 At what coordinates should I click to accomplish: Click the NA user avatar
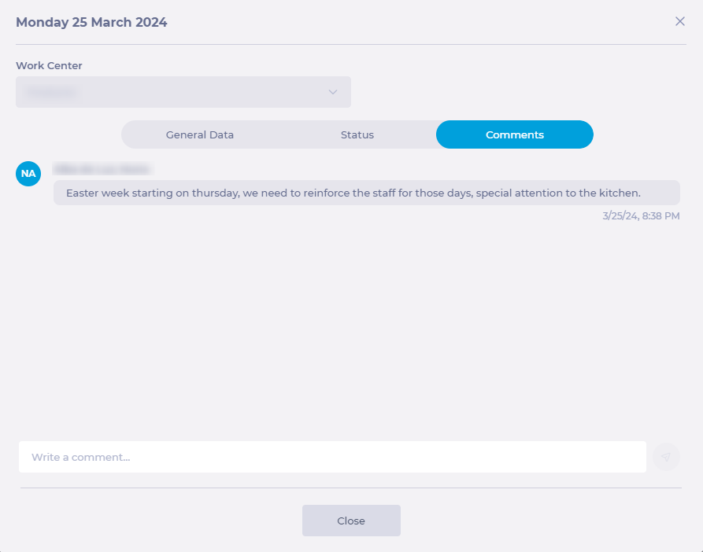tap(28, 174)
